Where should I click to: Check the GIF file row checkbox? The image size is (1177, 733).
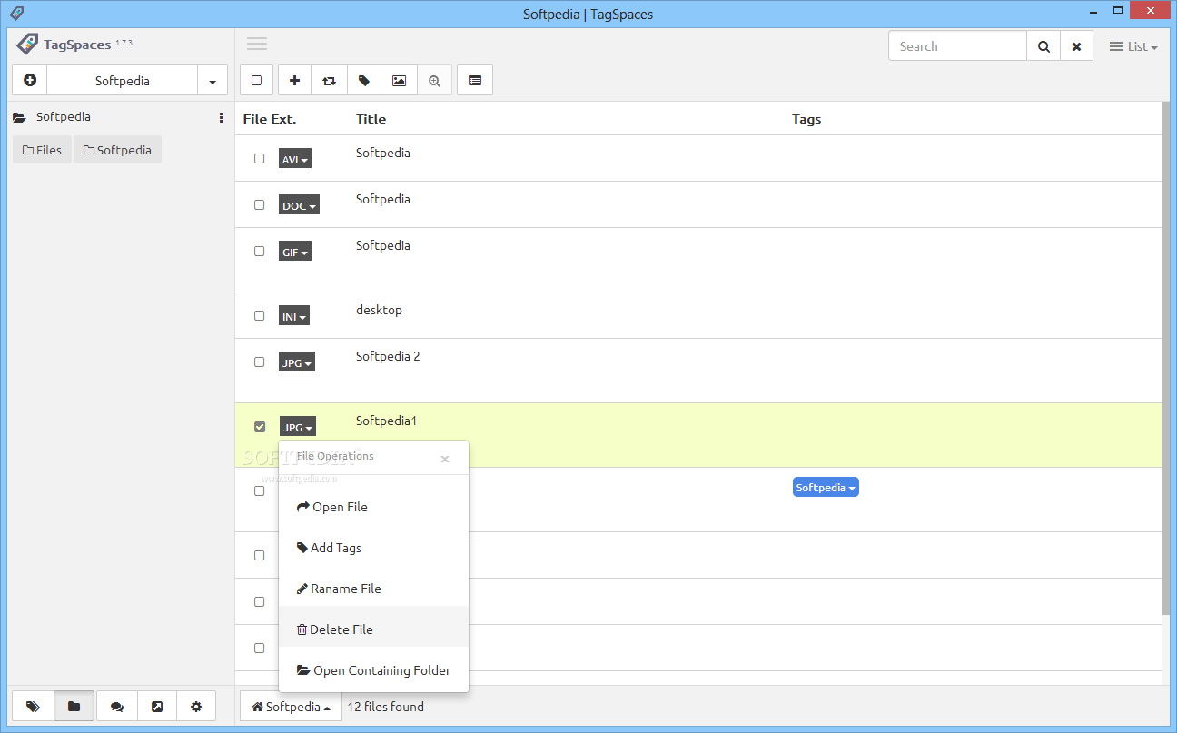tap(259, 251)
